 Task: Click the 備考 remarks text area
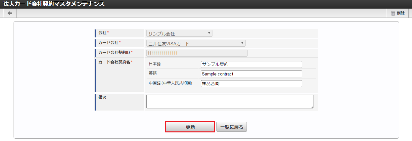(x=230, y=101)
